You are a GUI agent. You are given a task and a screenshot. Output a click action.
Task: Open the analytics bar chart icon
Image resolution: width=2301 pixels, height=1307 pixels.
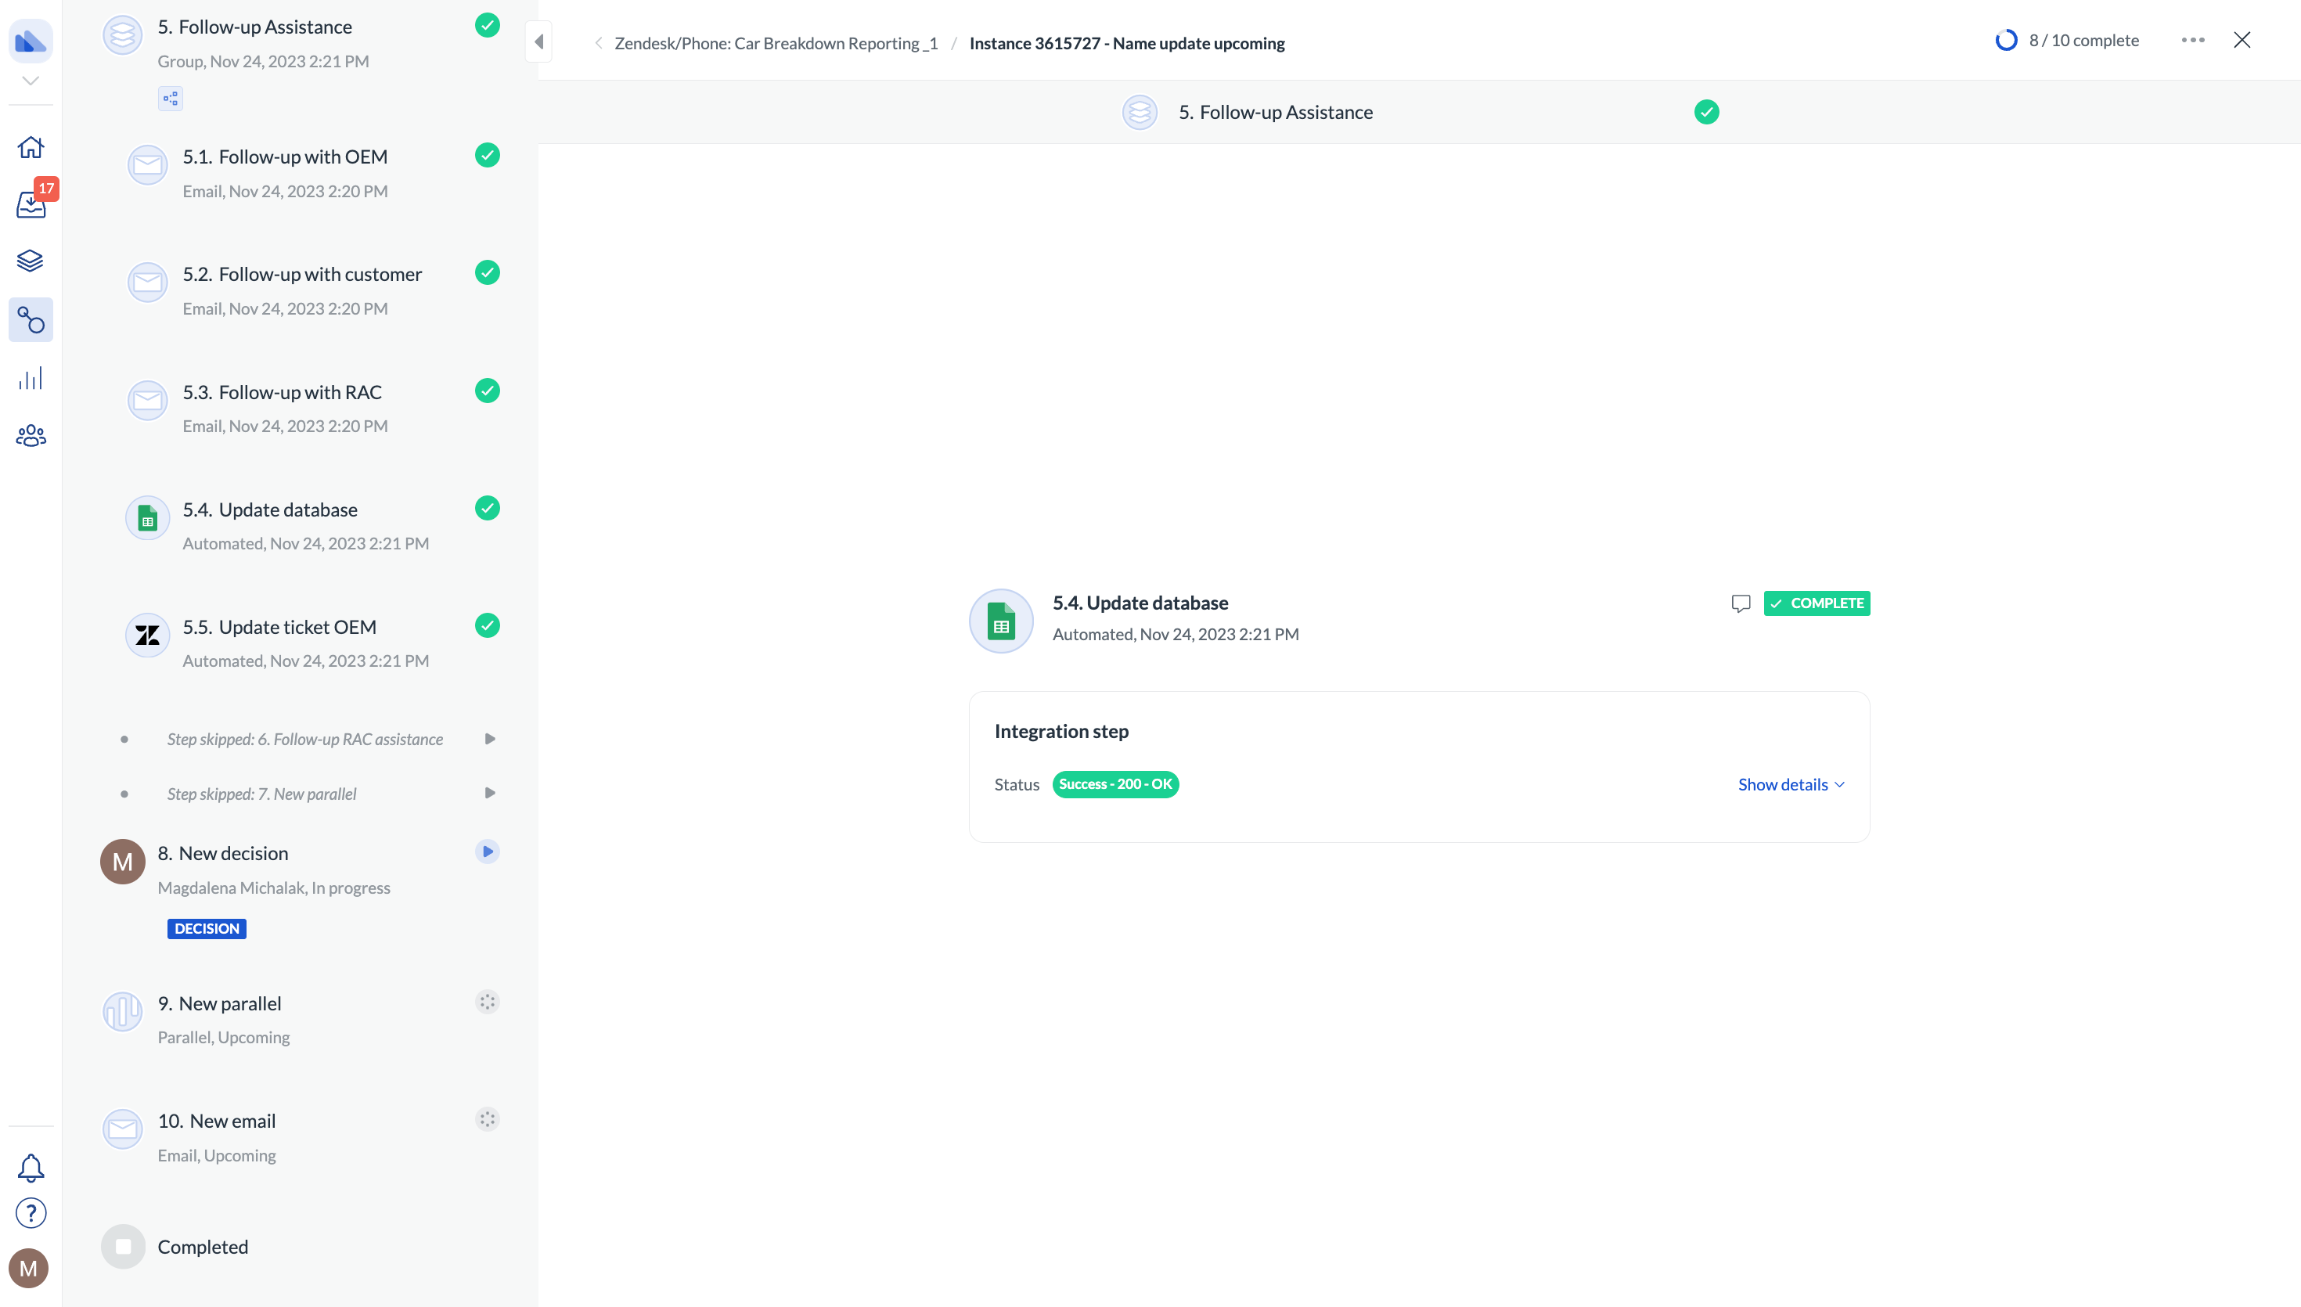(31, 378)
